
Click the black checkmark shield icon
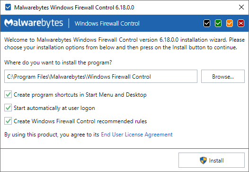207,23
